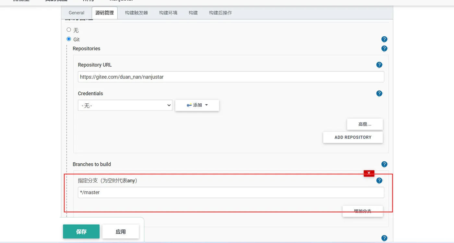This screenshot has width=454, height=243.
Task: Click the Credentials label
Action: 90,93
